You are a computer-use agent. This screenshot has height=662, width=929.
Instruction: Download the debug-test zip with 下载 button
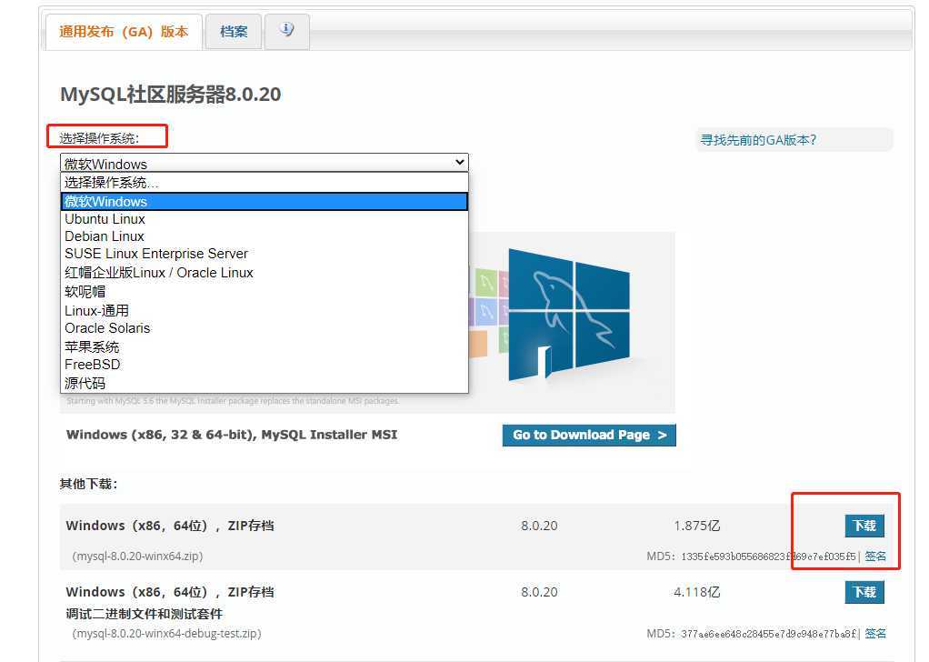(864, 592)
